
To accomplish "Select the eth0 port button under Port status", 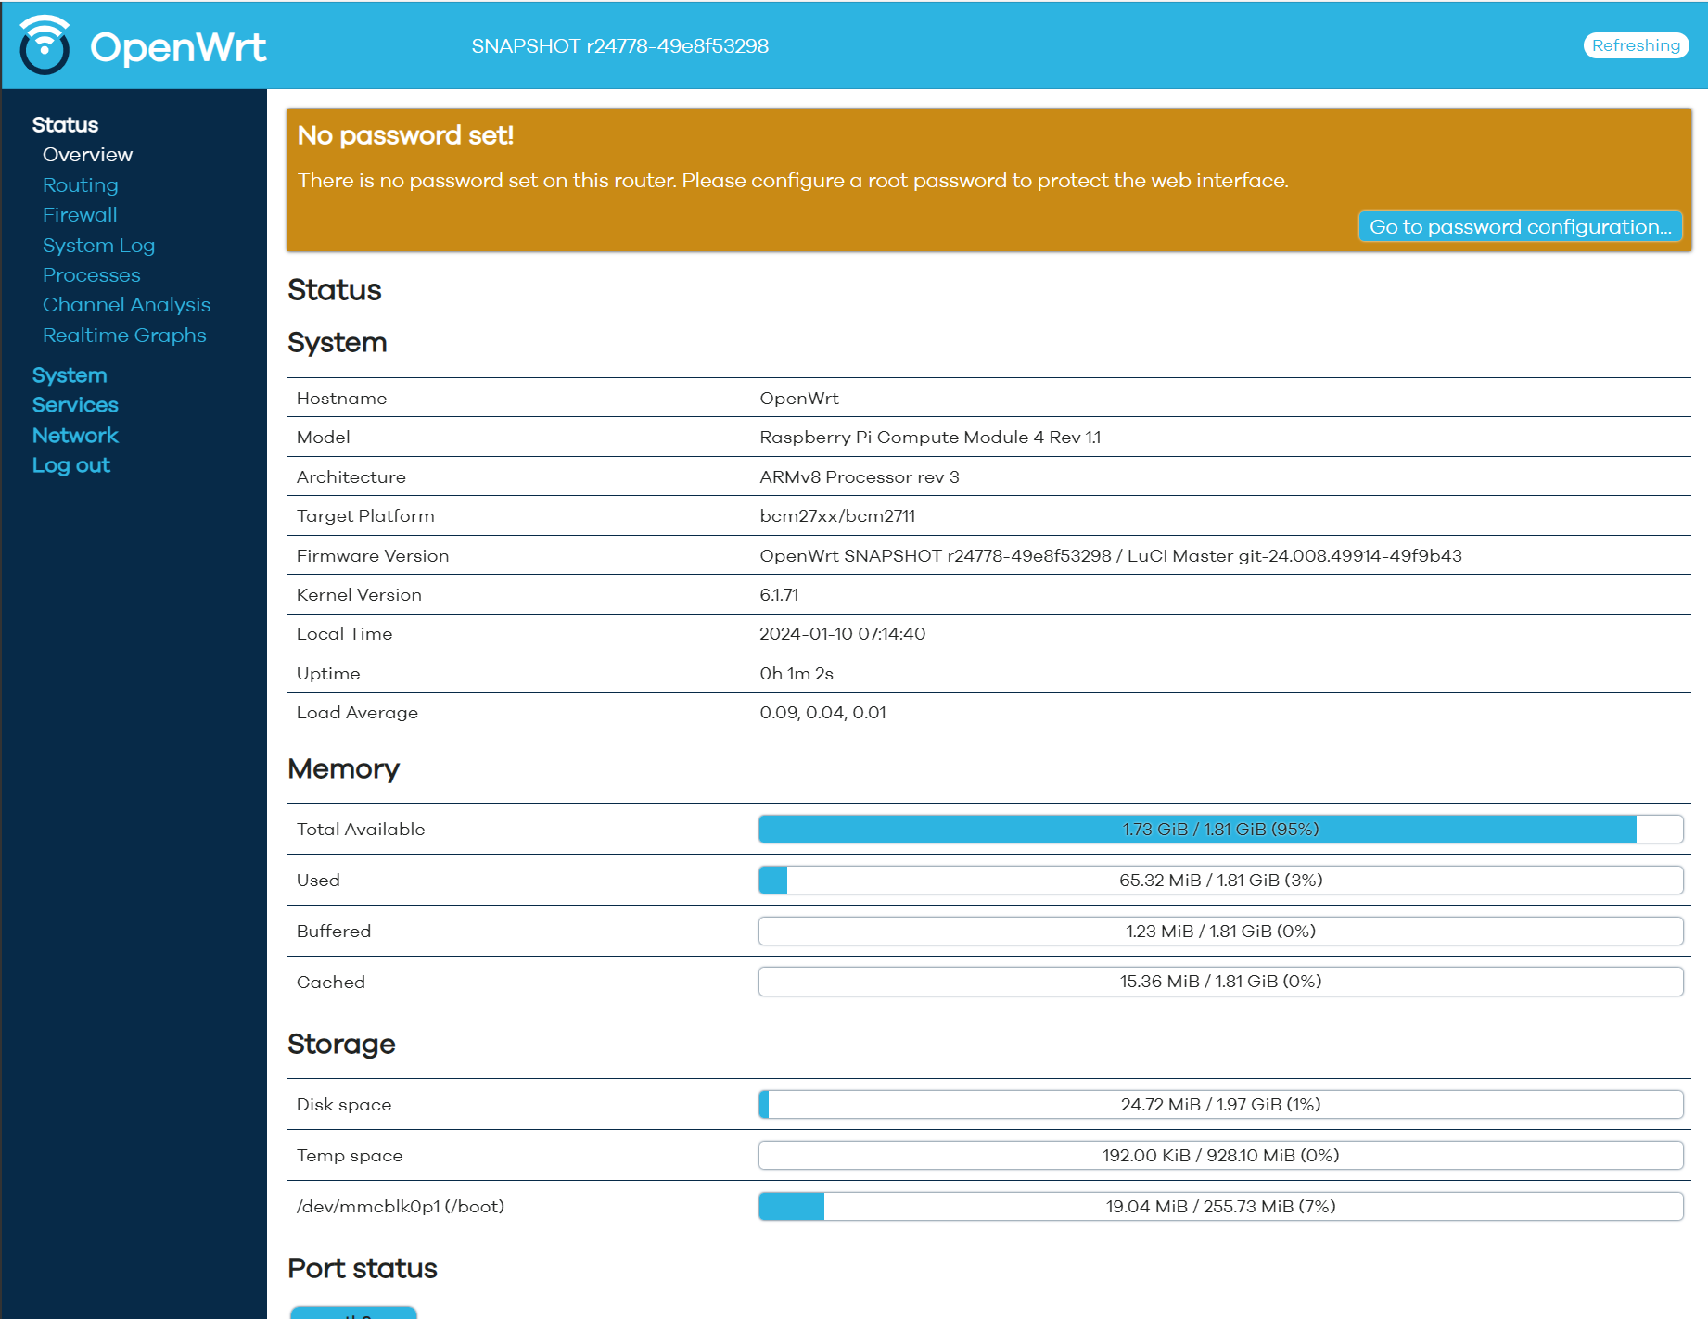I will pyautogui.click(x=353, y=1313).
